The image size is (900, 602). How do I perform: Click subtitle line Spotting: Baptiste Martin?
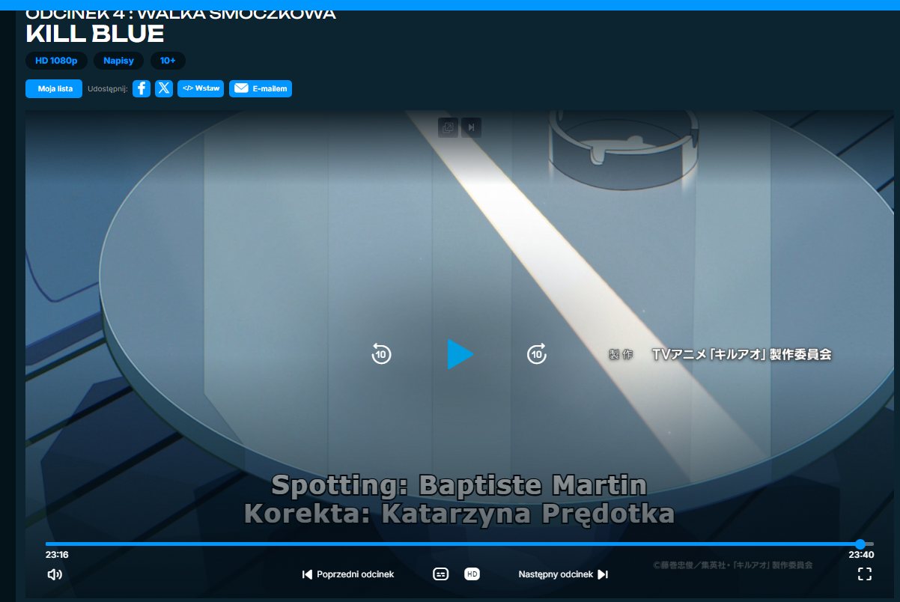(459, 485)
